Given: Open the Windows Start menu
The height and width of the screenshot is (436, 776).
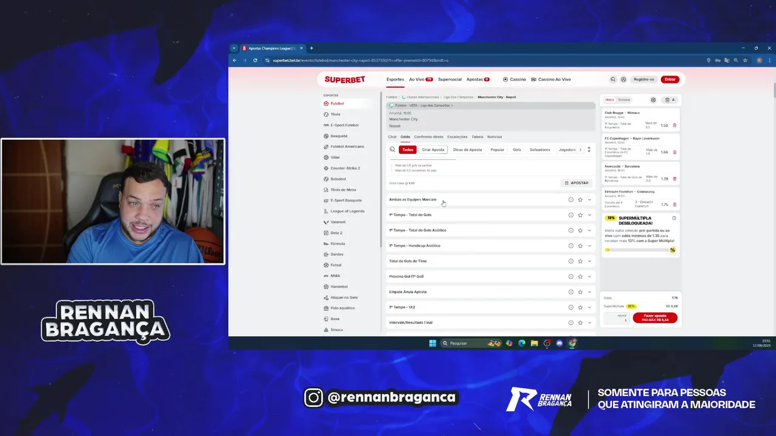Looking at the screenshot, I should [x=432, y=343].
